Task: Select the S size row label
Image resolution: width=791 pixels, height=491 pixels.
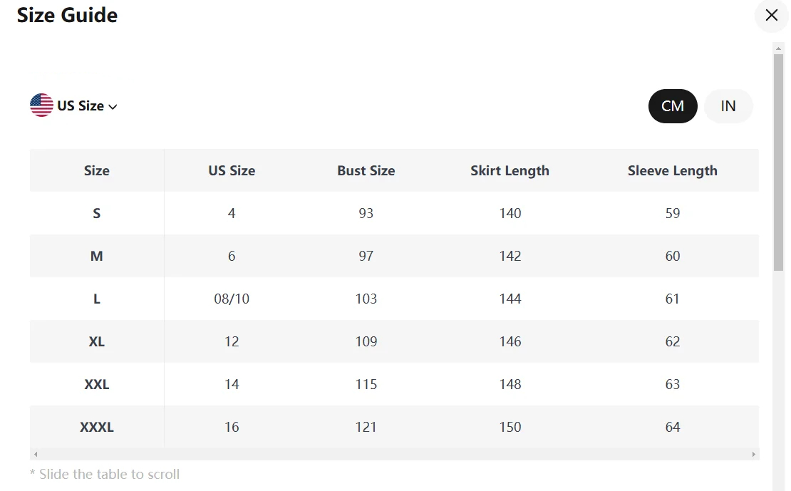Action: click(97, 213)
